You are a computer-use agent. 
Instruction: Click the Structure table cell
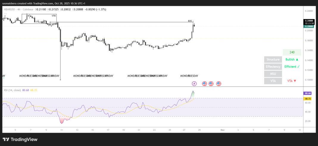[273, 59]
